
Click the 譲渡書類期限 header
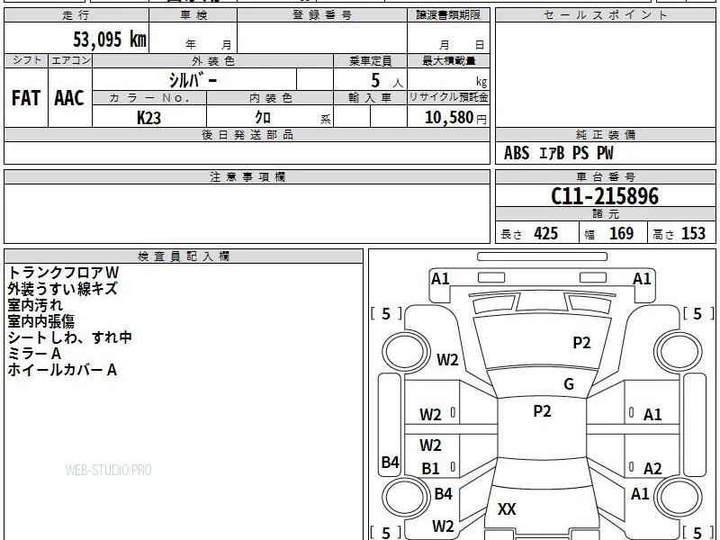tap(448, 15)
